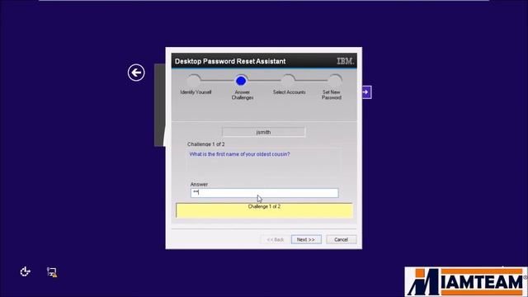This screenshot has width=528, height=297.
Task: Click the Cancel button
Action: 341,239
